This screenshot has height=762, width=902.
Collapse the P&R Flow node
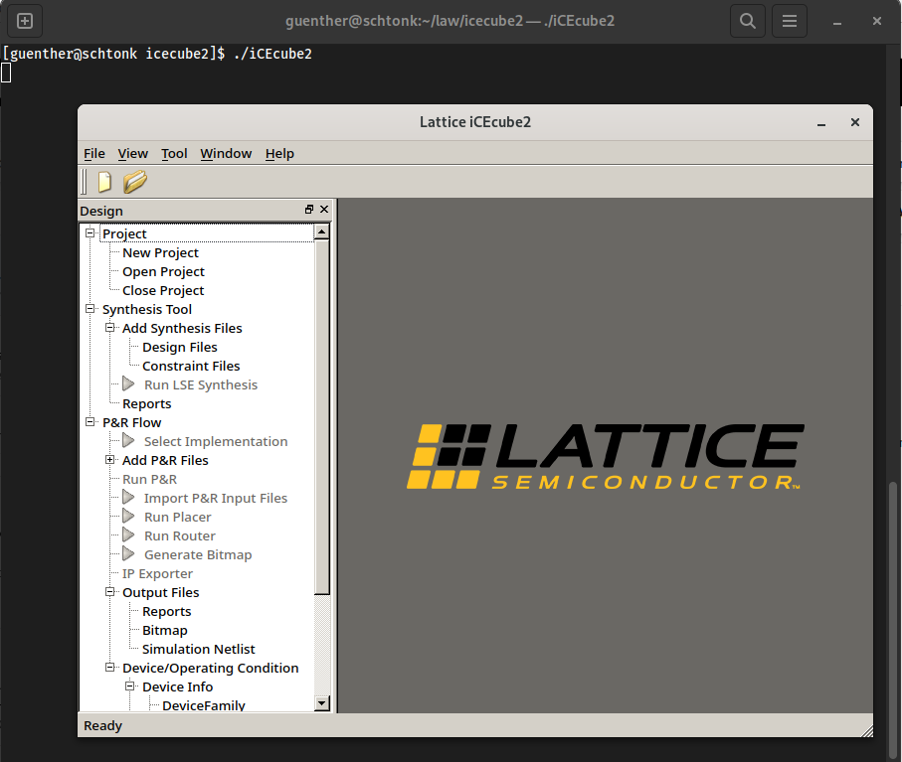[90, 422]
